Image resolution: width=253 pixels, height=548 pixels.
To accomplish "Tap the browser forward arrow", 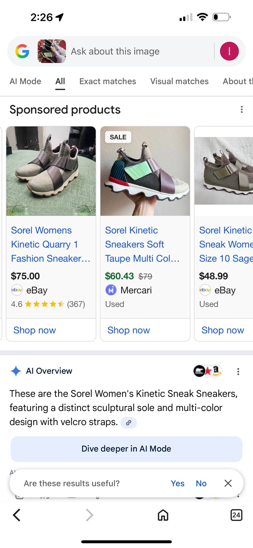I will tap(90, 515).
